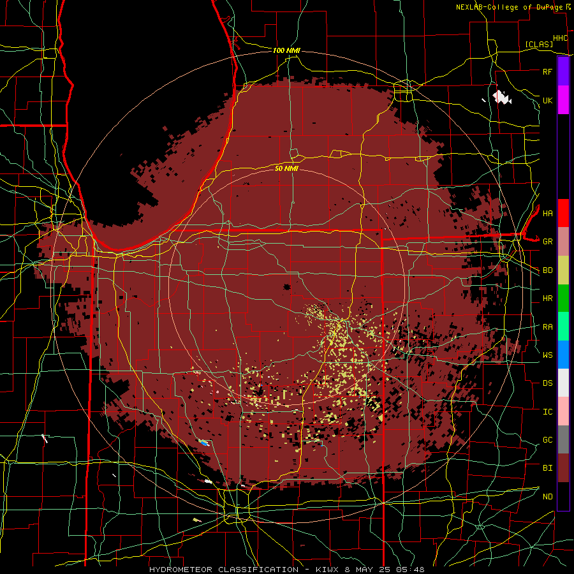The width and height of the screenshot is (574, 574).
Task: Click the small blue echo on the map
Action: click(x=203, y=443)
